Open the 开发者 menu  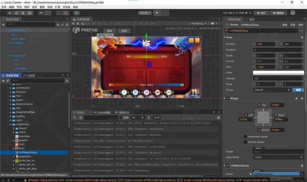pos(66,7)
